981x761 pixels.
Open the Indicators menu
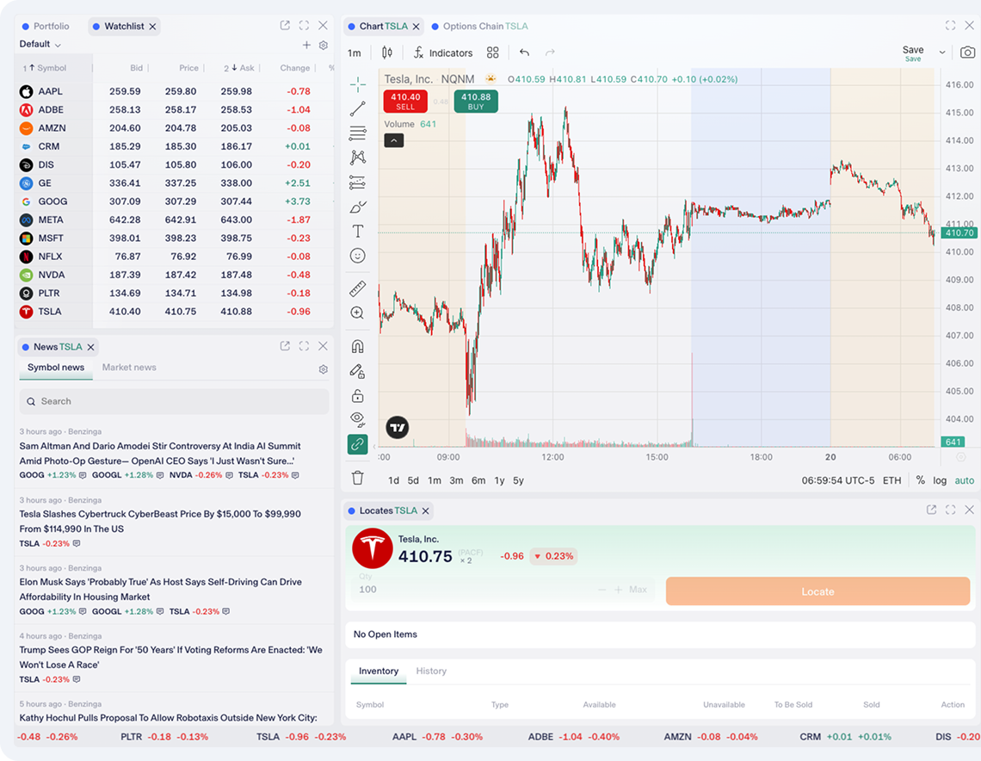(442, 53)
